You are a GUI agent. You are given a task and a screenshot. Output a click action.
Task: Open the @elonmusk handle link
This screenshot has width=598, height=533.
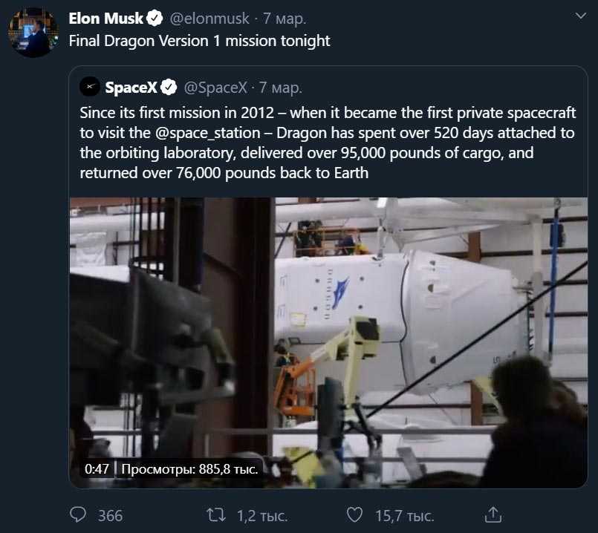(x=209, y=19)
